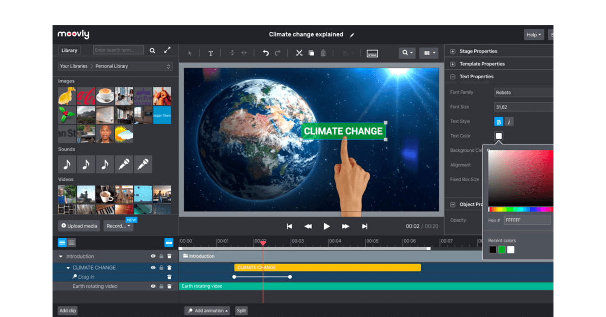The width and height of the screenshot is (606, 317).
Task: Delete the Drag In animation
Action: tap(169, 277)
